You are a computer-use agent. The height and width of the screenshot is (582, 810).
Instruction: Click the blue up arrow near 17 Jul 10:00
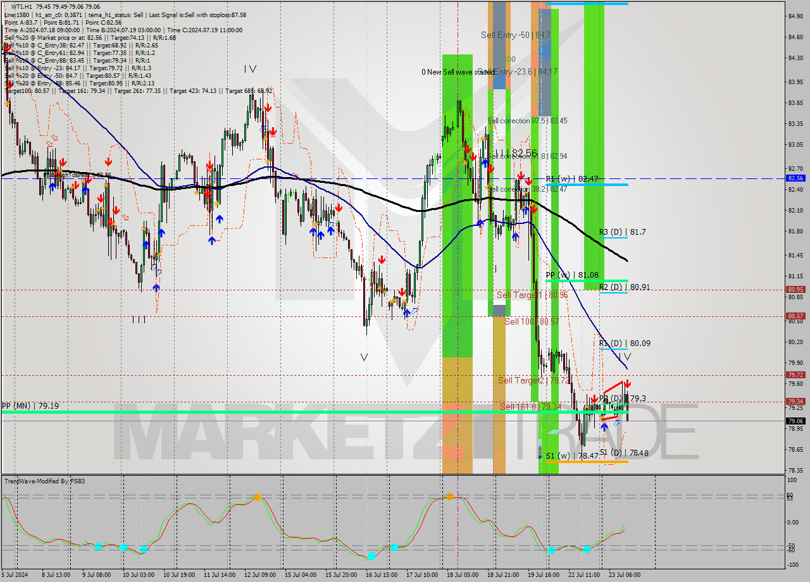click(x=407, y=313)
